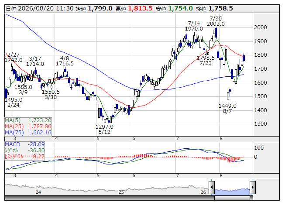Click the 8/7 1449.0 low label
Screen dimensions: 285x205
(x=227, y=108)
